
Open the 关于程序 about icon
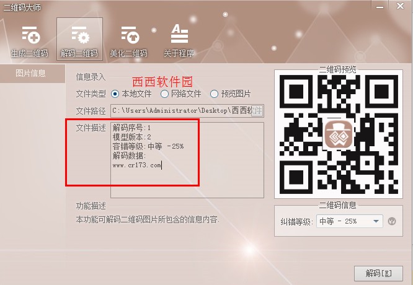pos(179,33)
